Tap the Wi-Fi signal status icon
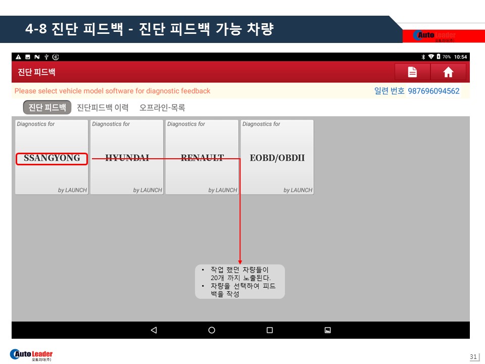Viewport: 485px width, 364px height. pos(431,57)
